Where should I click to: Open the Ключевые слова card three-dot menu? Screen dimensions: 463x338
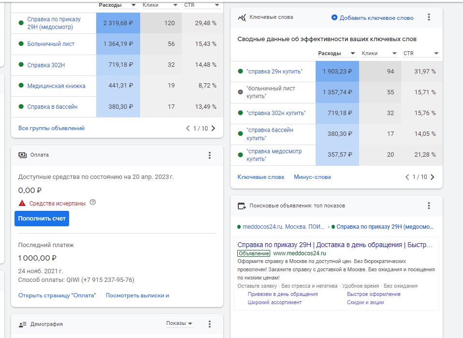point(429,17)
